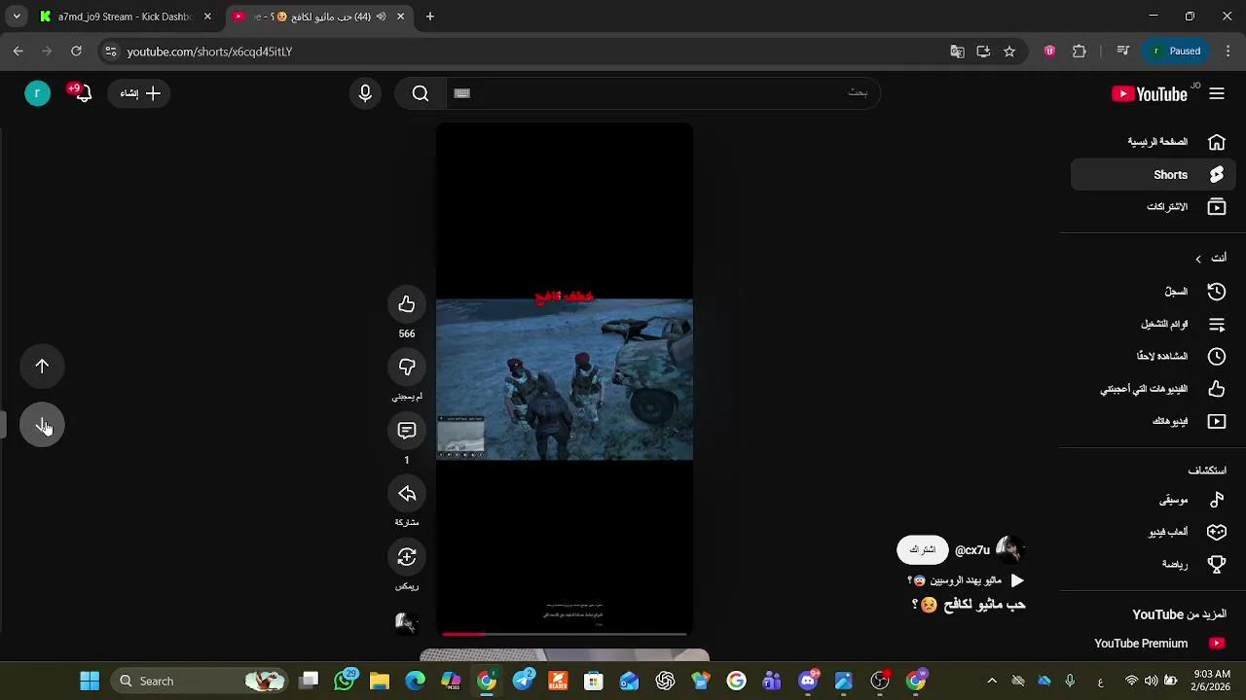Image resolution: width=1246 pixels, height=700 pixels.
Task: Click the install app icon in the address bar
Action: click(x=983, y=52)
